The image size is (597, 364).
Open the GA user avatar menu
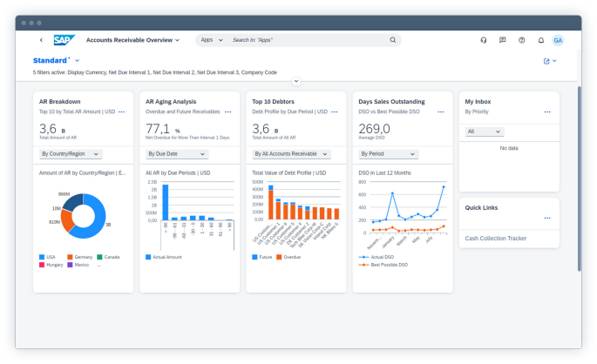point(559,40)
